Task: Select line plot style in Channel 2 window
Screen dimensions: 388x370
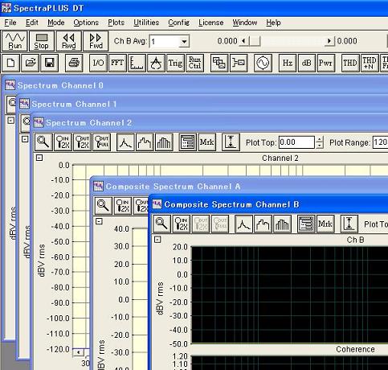Action: (125, 142)
